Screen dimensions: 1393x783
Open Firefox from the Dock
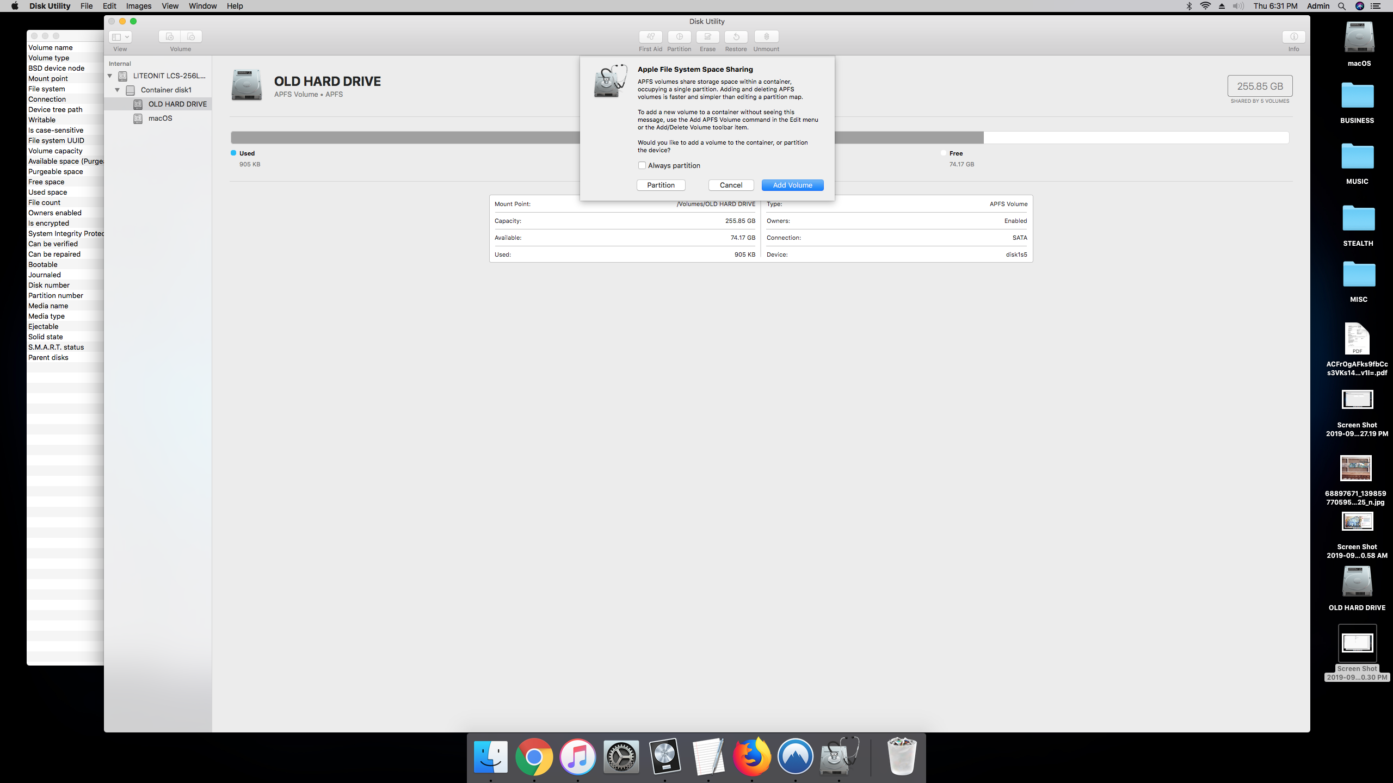coord(751,757)
